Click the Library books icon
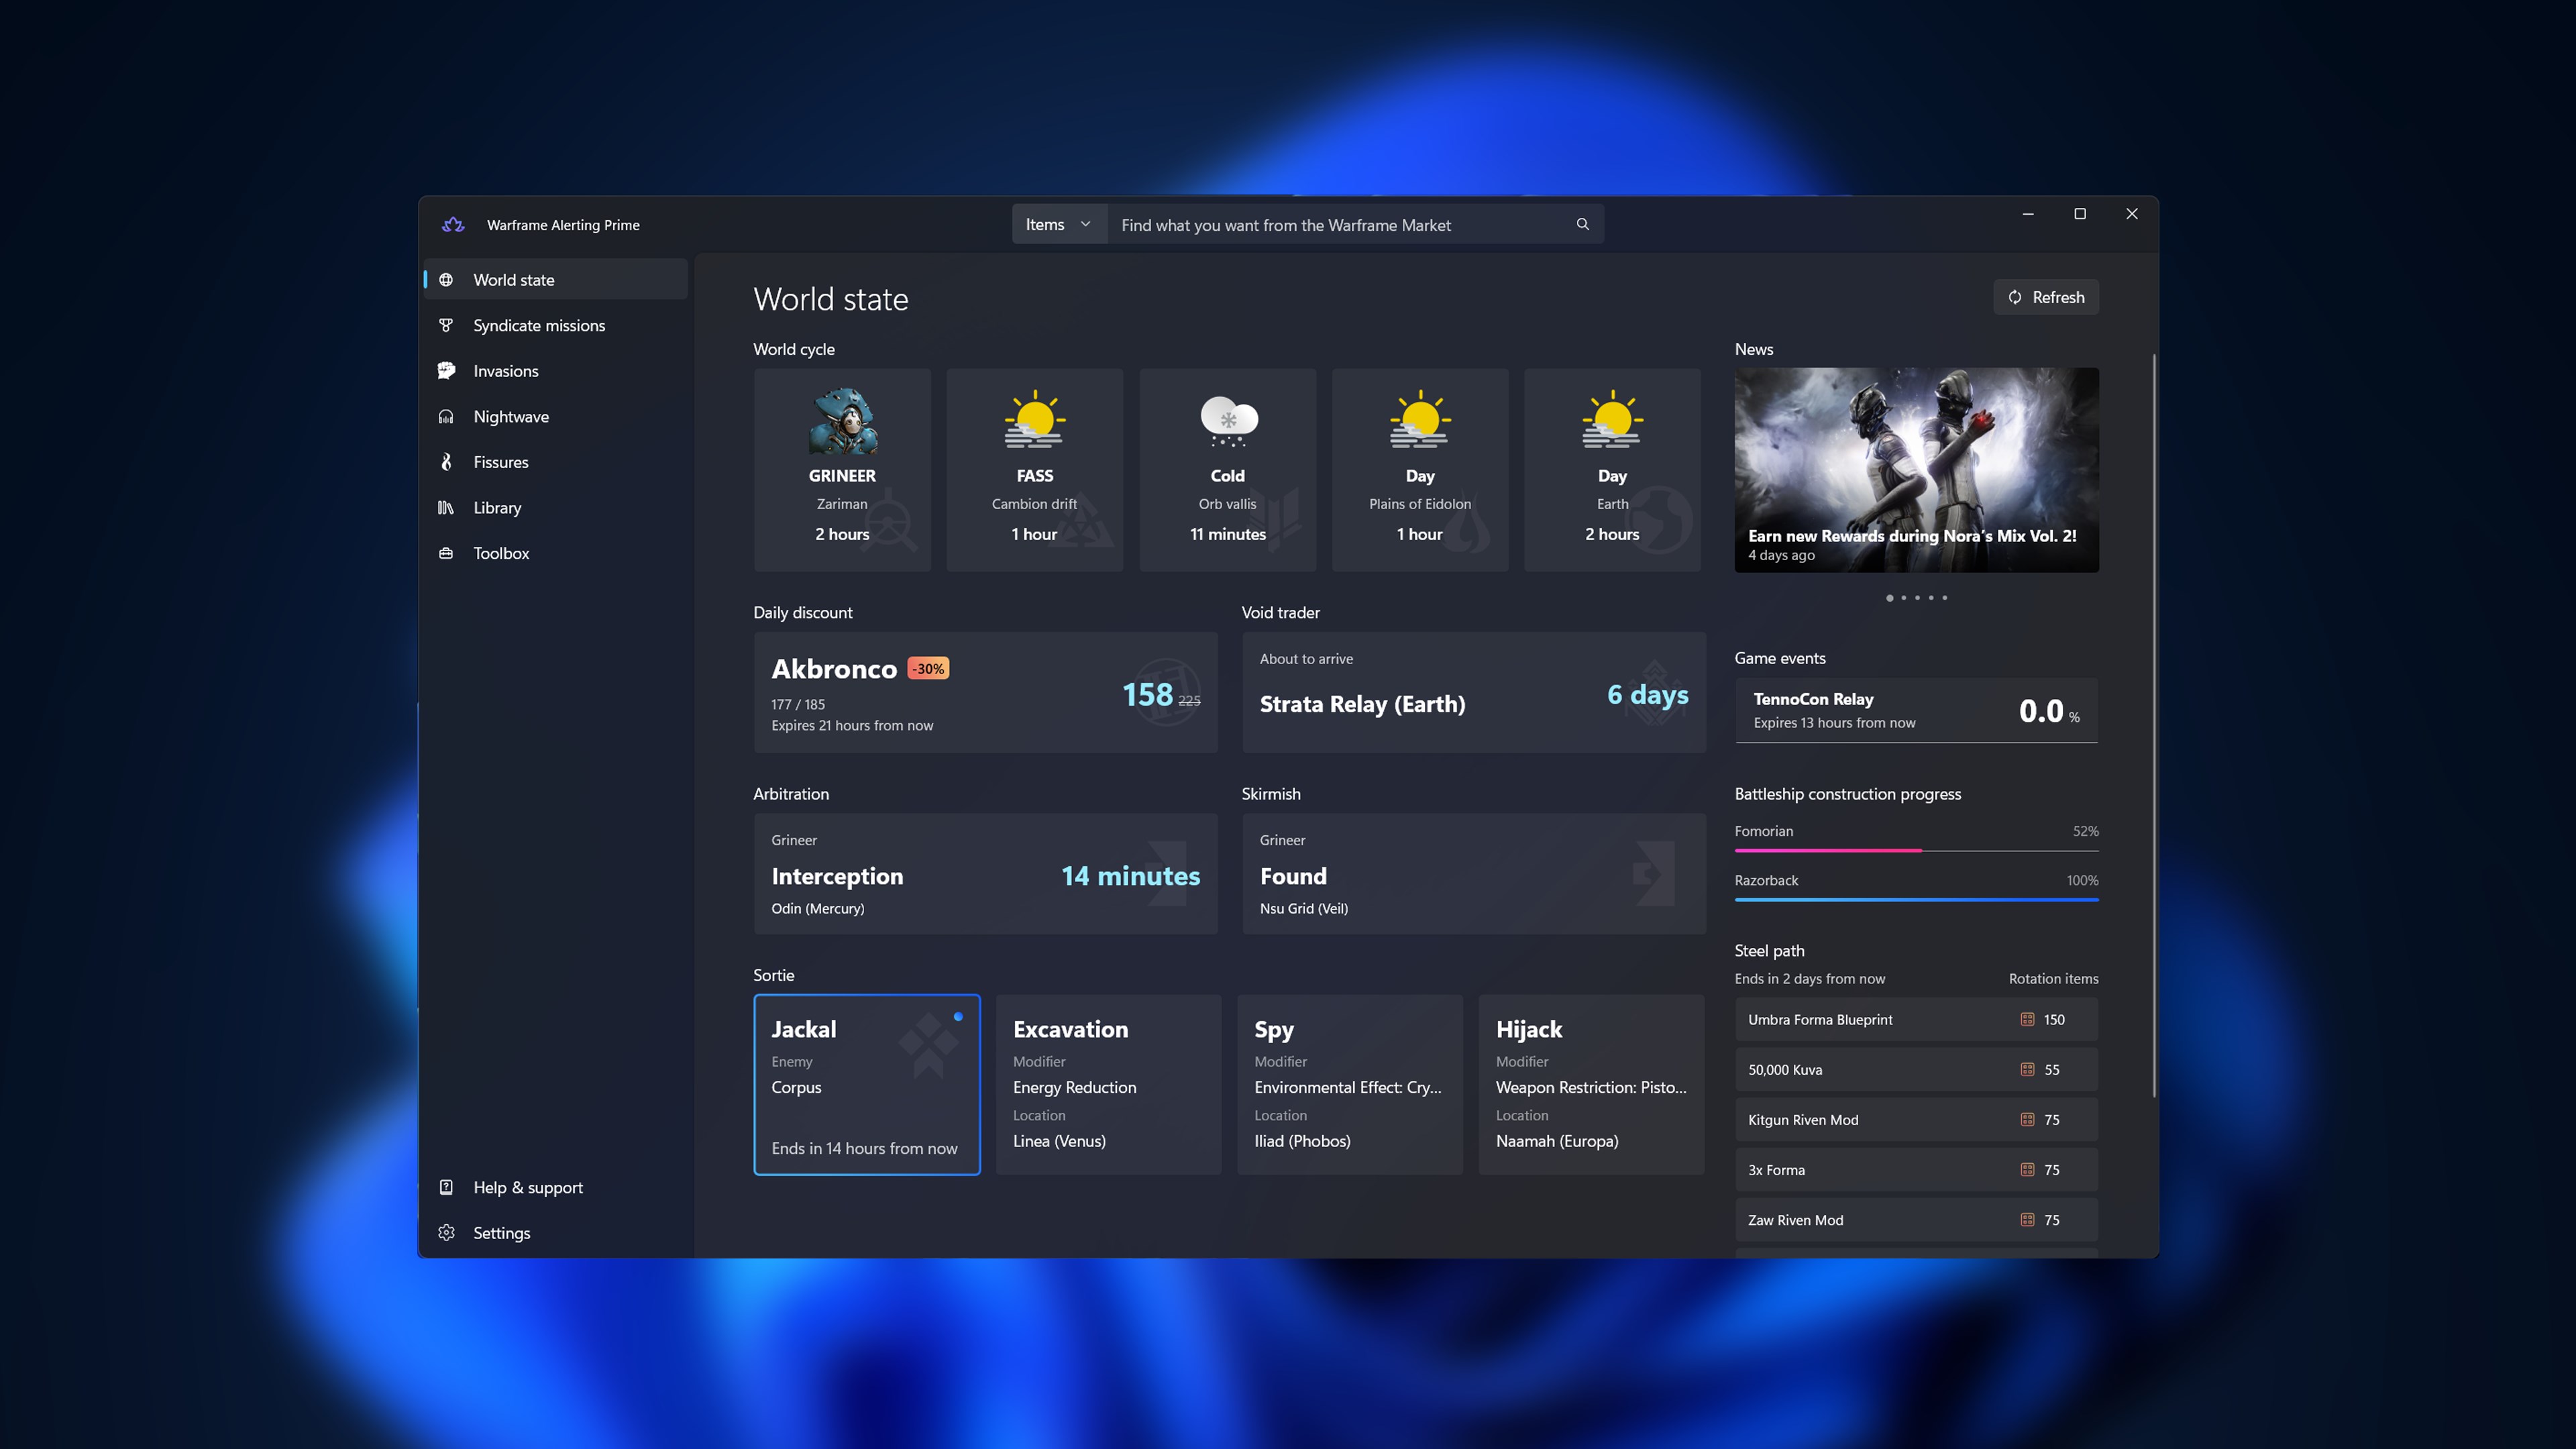The width and height of the screenshot is (2576, 1449). 446,507
